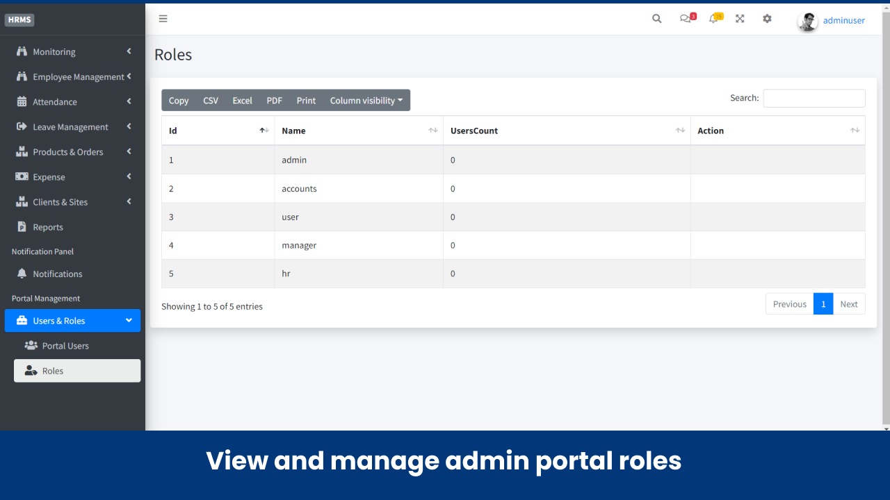890x500 pixels.
Task: Open Attendance from the sidebar
Action: [56, 101]
